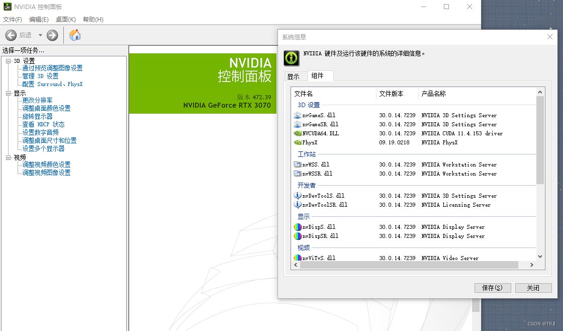
Task: Click the nvWSSR.dll file icon
Action: click(x=297, y=174)
